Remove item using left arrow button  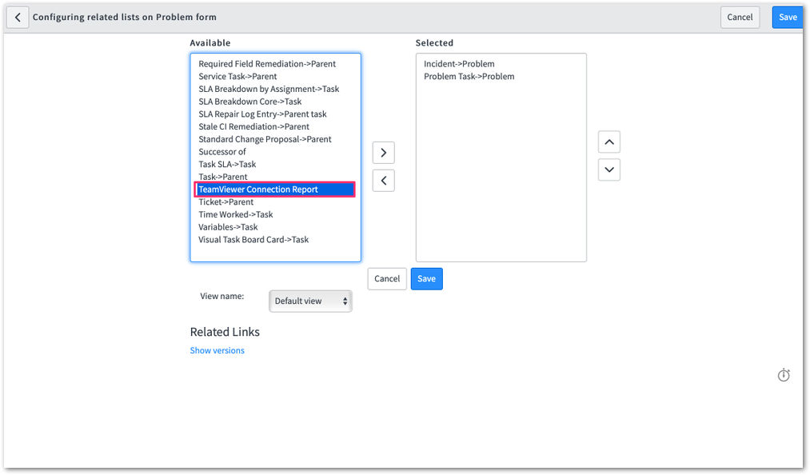[x=383, y=181]
